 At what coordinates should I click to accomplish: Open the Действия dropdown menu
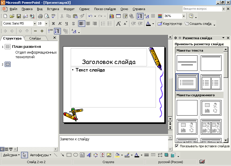[11, 155]
